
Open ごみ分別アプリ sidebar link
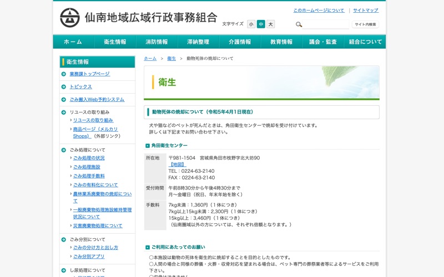tap(89, 257)
